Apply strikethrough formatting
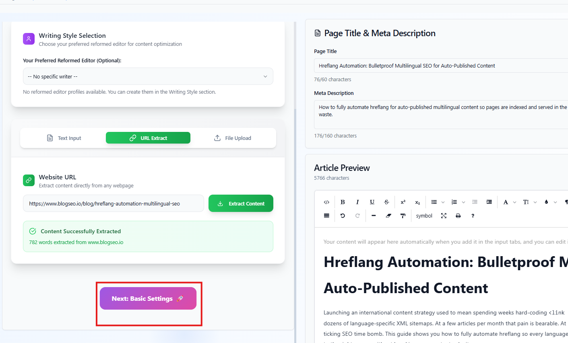Image resolution: width=568 pixels, height=343 pixels. tap(386, 202)
